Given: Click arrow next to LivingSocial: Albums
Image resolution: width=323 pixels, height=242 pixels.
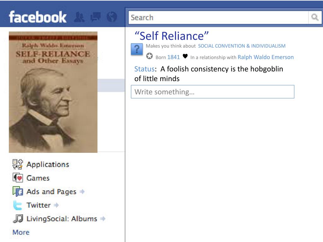Looking at the screenshot, I should pyautogui.click(x=103, y=219).
